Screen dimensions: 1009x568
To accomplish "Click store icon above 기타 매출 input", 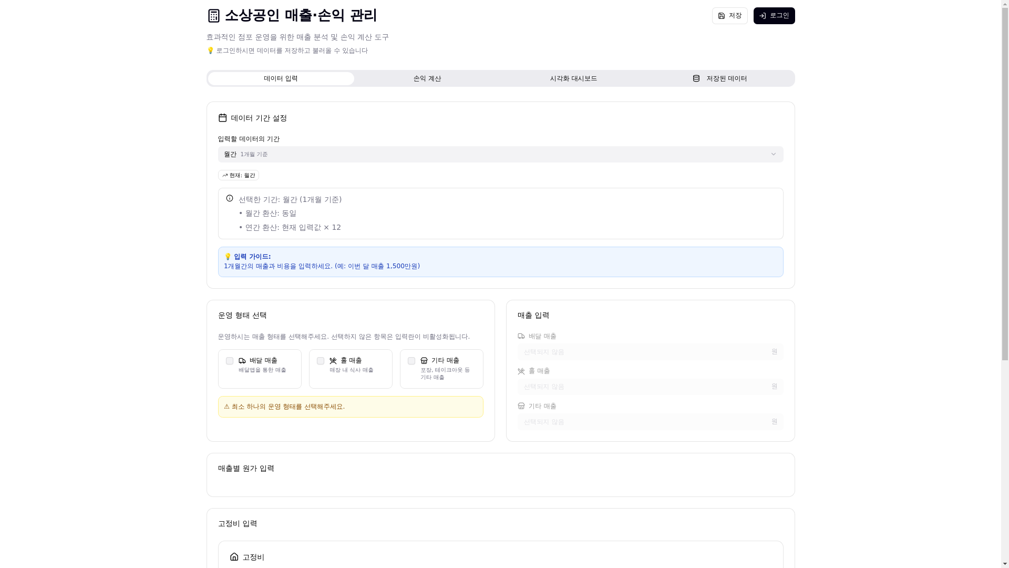I will tap(521, 406).
